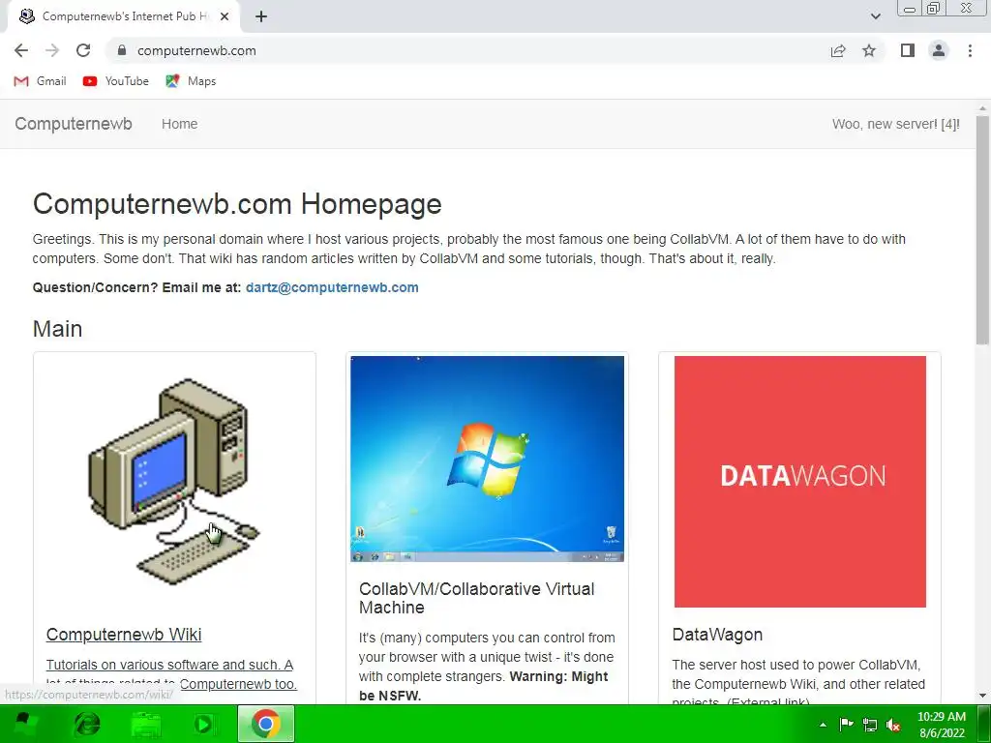Click the muted volume tray icon
This screenshot has width=991, height=743.
tap(893, 725)
